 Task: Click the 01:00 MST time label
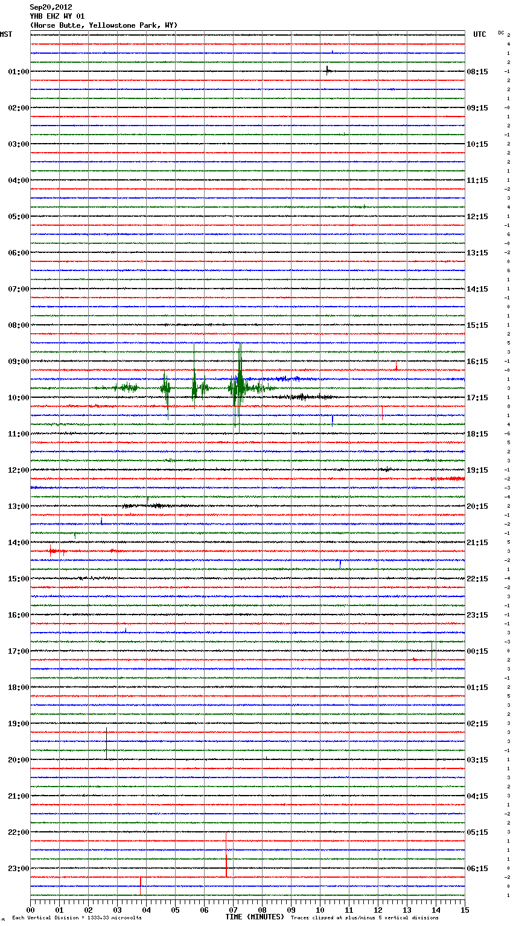click(19, 72)
